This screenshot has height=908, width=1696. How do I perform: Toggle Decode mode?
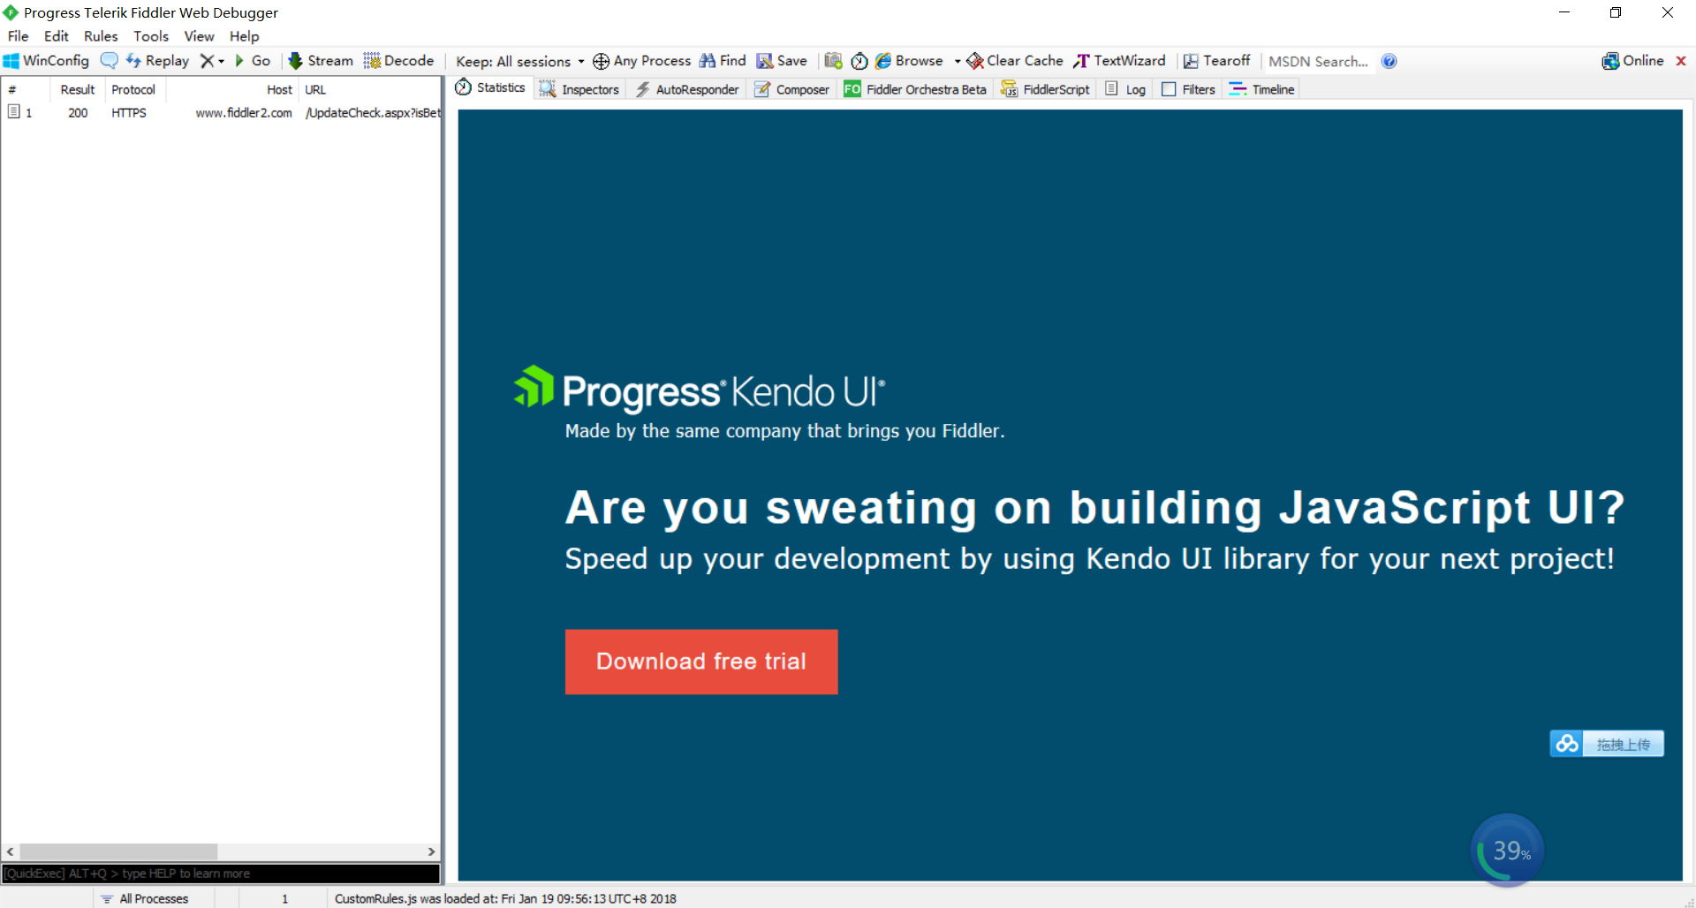398,61
